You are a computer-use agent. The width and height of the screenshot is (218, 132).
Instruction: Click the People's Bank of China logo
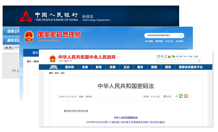(25, 16)
